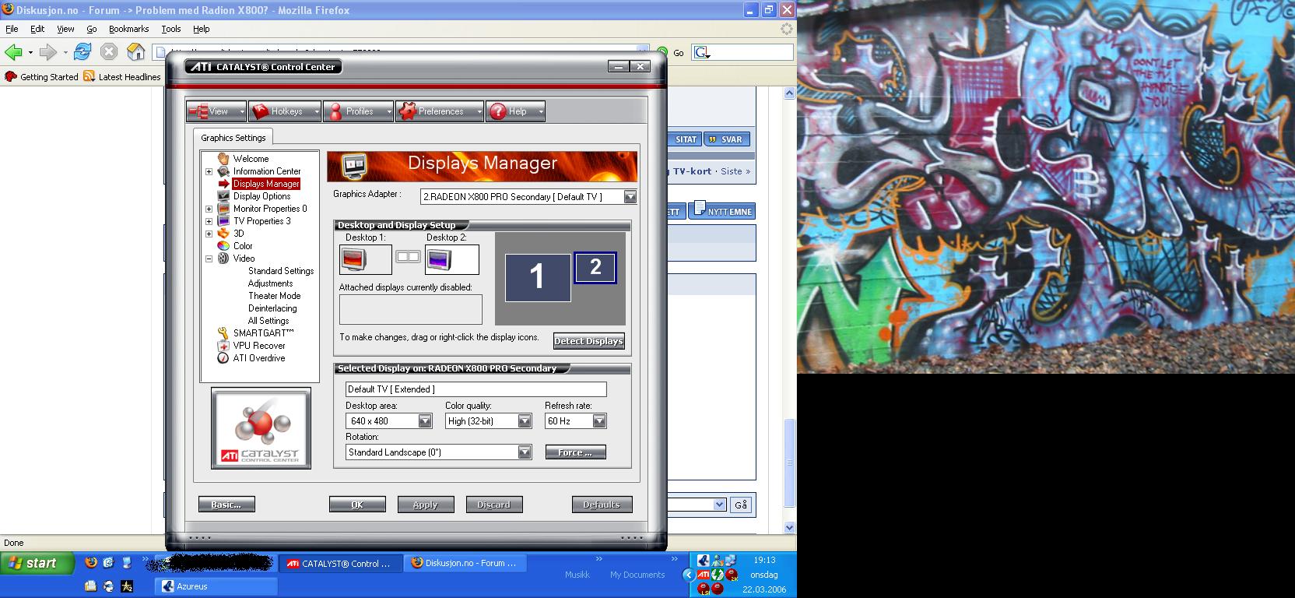
Task: Open the Profiles menu button
Action: tap(358, 111)
